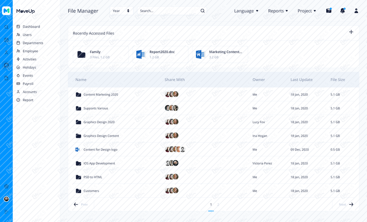Click owner Ina Hogan
367x222 pixels.
(x=260, y=136)
